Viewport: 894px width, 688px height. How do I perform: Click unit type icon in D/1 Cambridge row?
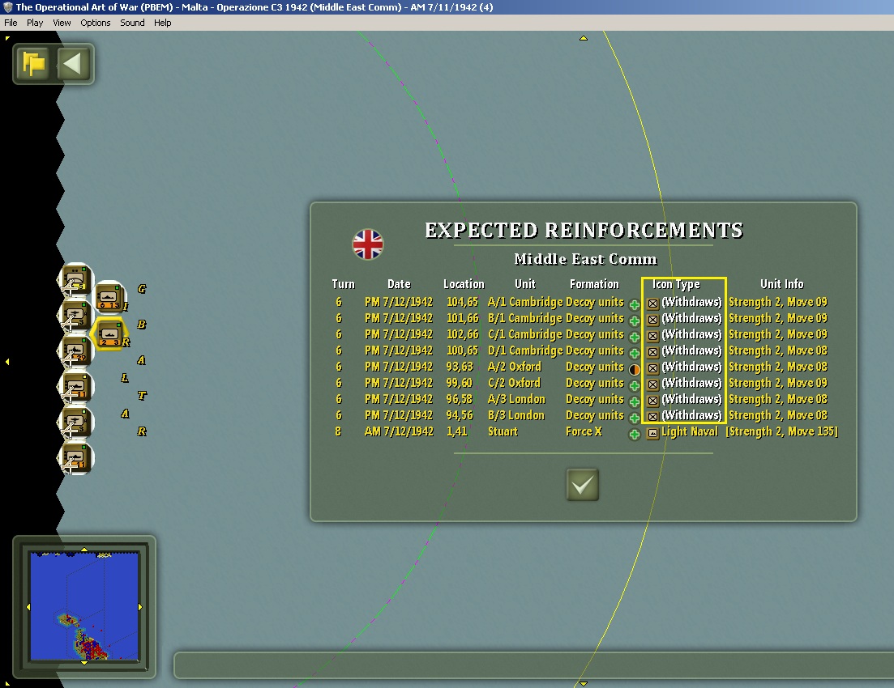652,352
